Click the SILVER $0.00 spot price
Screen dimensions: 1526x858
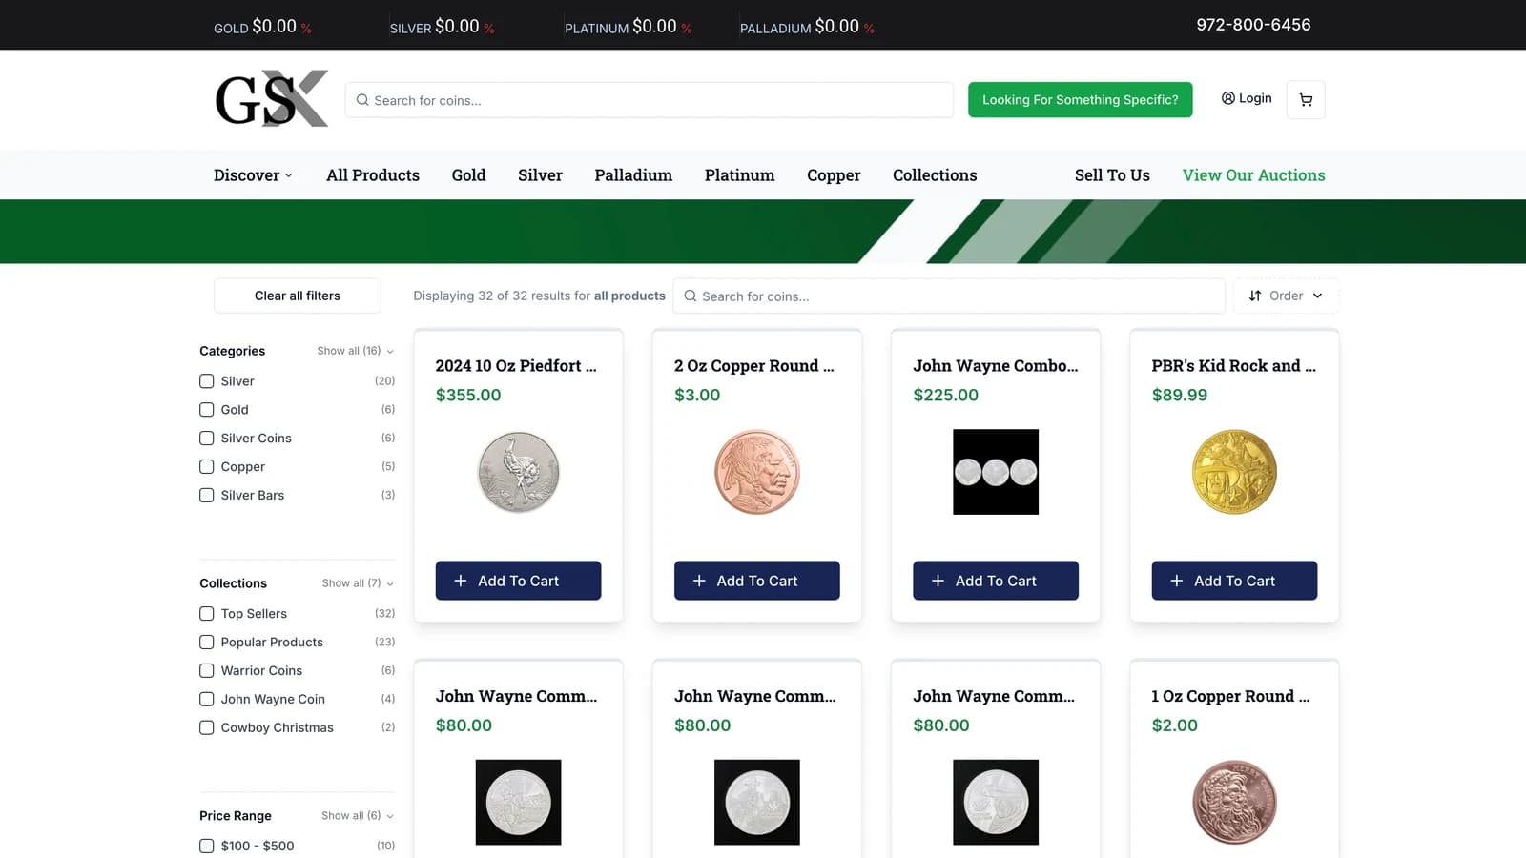[442, 27]
